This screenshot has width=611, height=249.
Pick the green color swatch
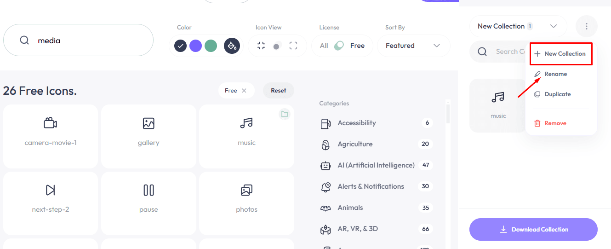click(211, 46)
